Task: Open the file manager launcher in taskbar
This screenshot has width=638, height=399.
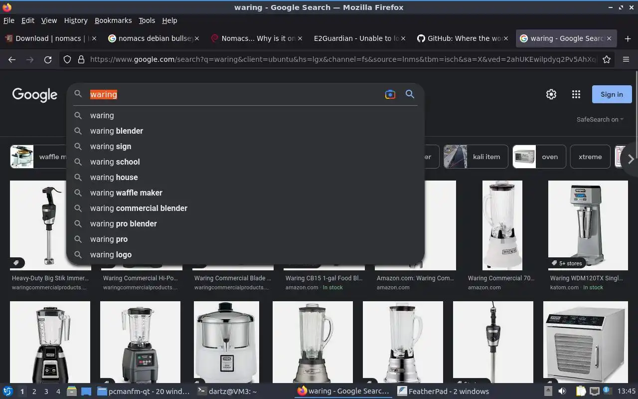Action: point(71,392)
